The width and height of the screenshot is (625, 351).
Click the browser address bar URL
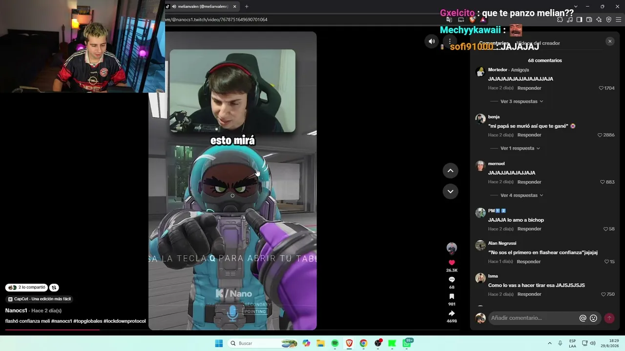click(x=217, y=19)
